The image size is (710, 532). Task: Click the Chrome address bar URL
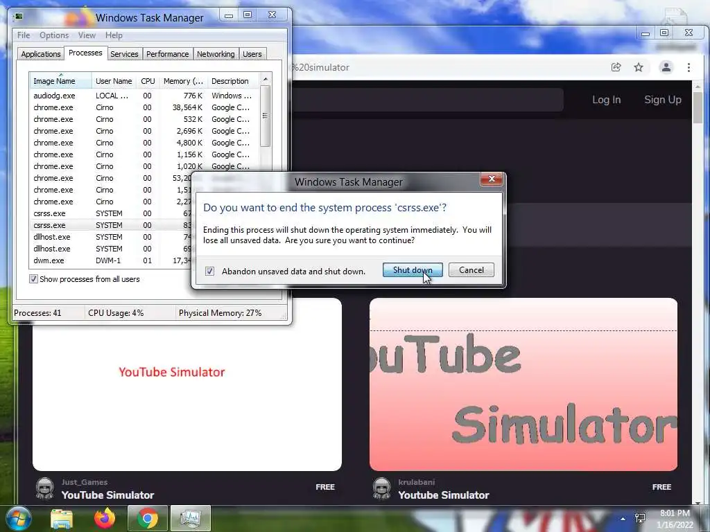click(x=320, y=67)
